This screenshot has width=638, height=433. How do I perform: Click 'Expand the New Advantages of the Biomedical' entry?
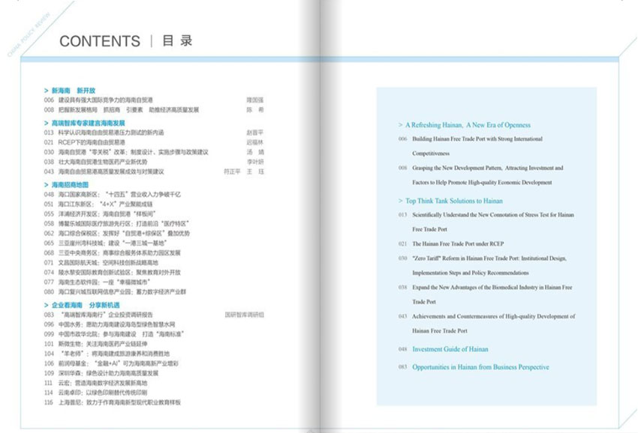[x=492, y=287]
